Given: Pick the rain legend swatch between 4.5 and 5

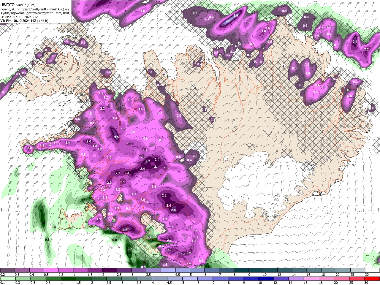Looking at the screenshot, I should [x=175, y=278].
